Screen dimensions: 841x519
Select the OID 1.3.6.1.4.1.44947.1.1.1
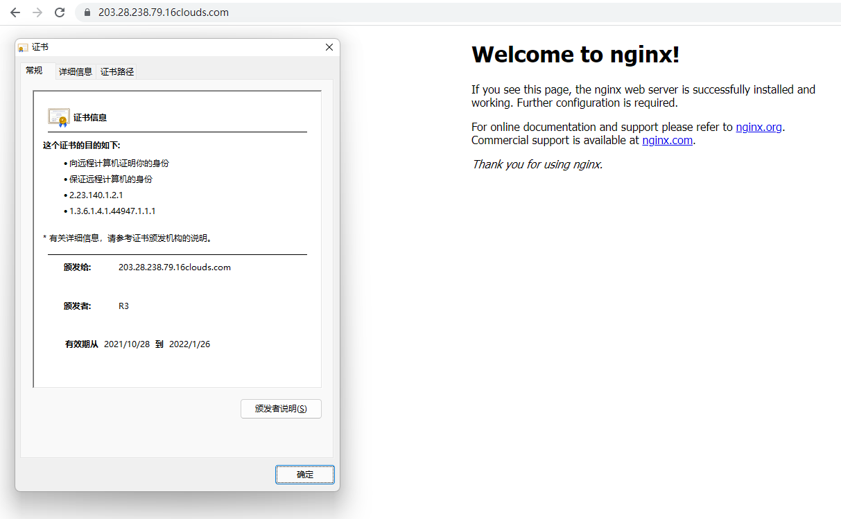(x=112, y=211)
